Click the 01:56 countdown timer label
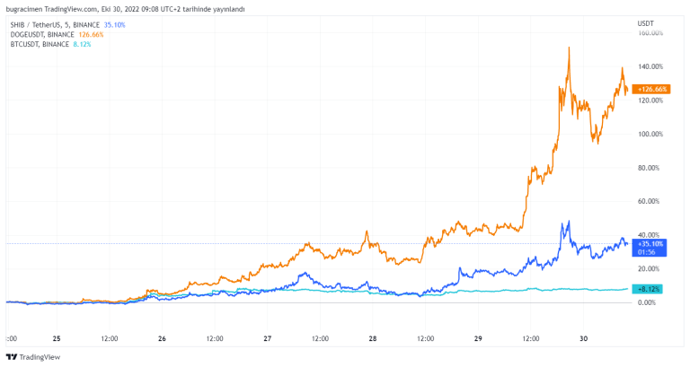 pyautogui.click(x=647, y=252)
